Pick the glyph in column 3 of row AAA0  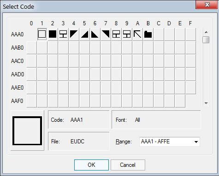coord(63,34)
